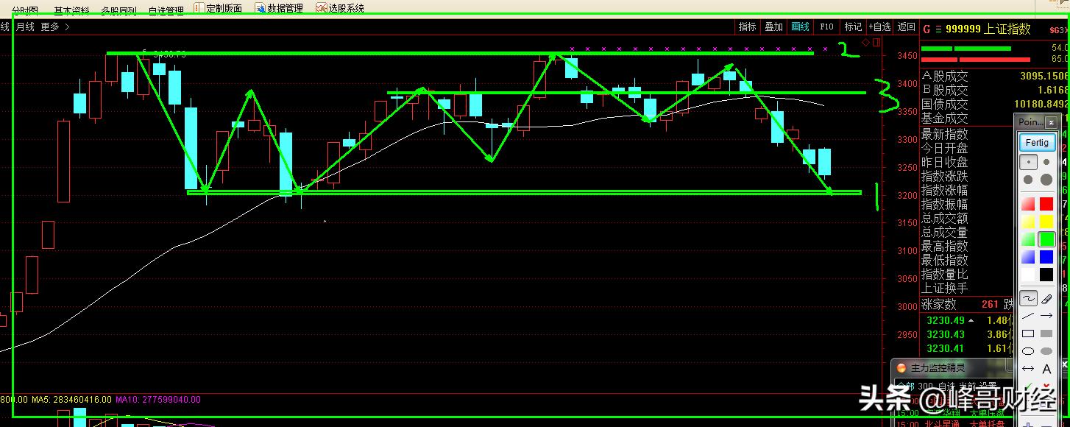Click the 标记 mark button

(x=853, y=27)
